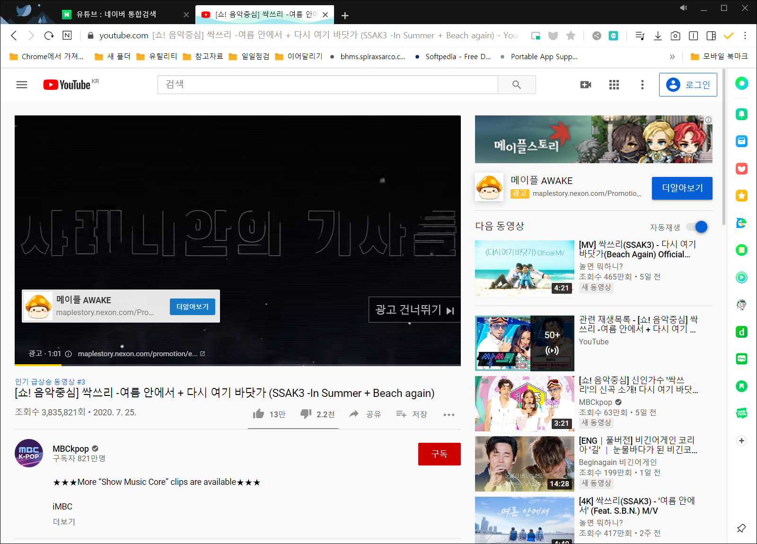Open the browser three-dot main menu
This screenshot has height=544, width=757.
point(745,35)
